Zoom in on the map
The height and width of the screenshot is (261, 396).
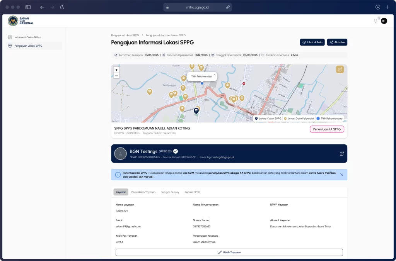[x=116, y=70]
